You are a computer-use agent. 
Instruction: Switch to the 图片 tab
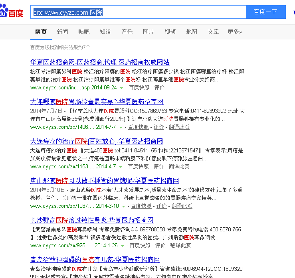pos(148,32)
